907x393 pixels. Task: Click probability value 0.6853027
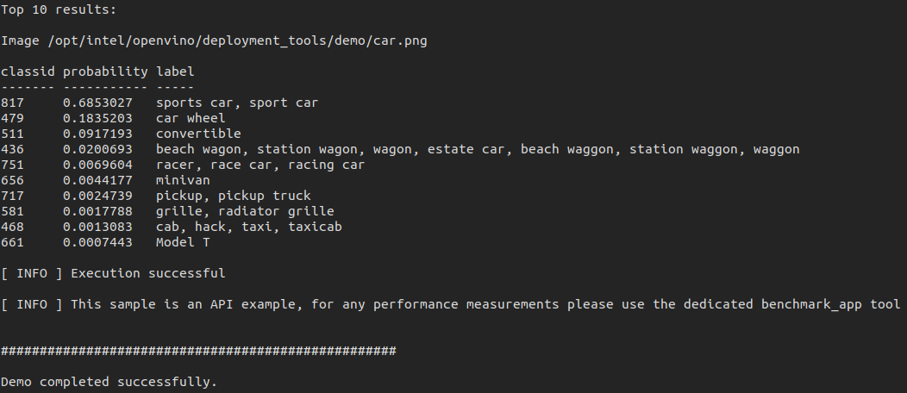(97, 103)
